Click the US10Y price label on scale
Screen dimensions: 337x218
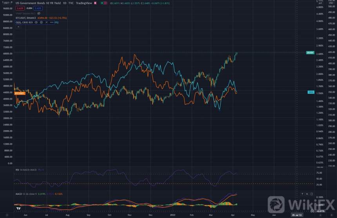pos(310,53)
